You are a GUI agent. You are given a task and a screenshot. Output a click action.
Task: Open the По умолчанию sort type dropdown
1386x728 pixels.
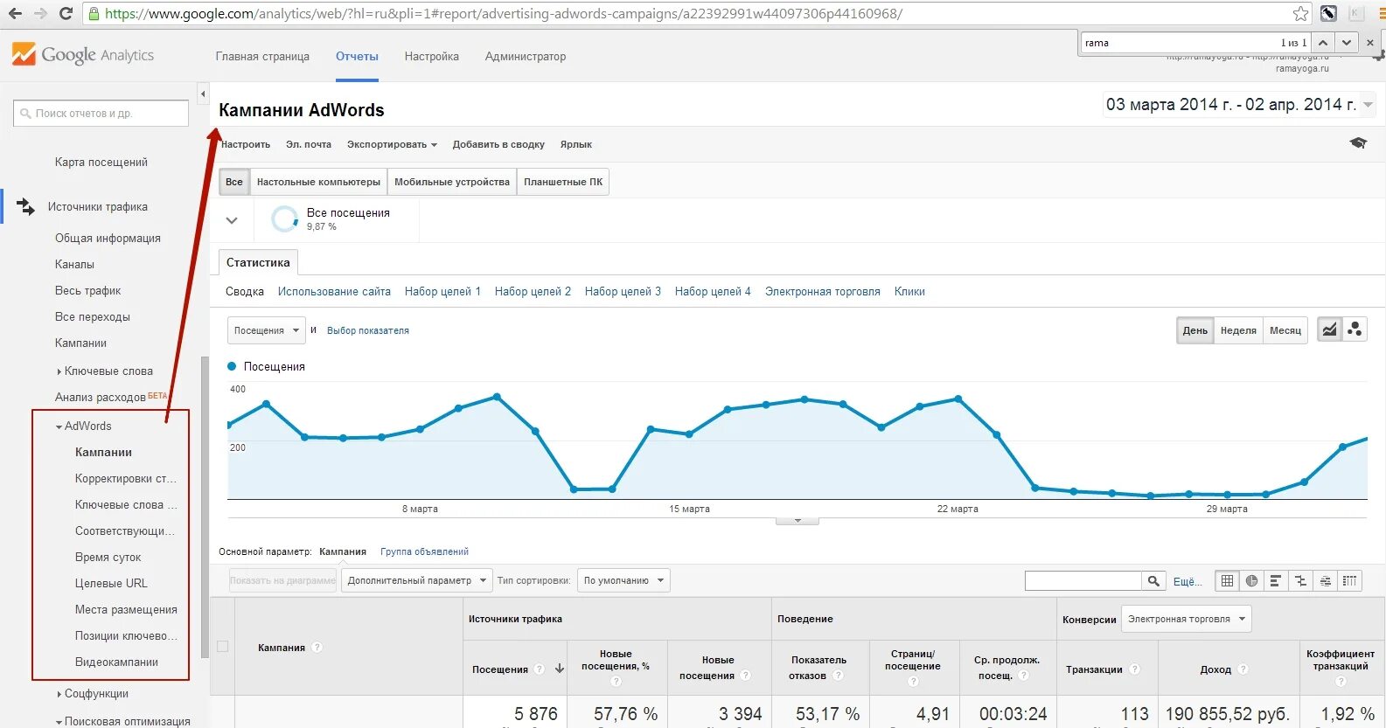click(x=623, y=580)
